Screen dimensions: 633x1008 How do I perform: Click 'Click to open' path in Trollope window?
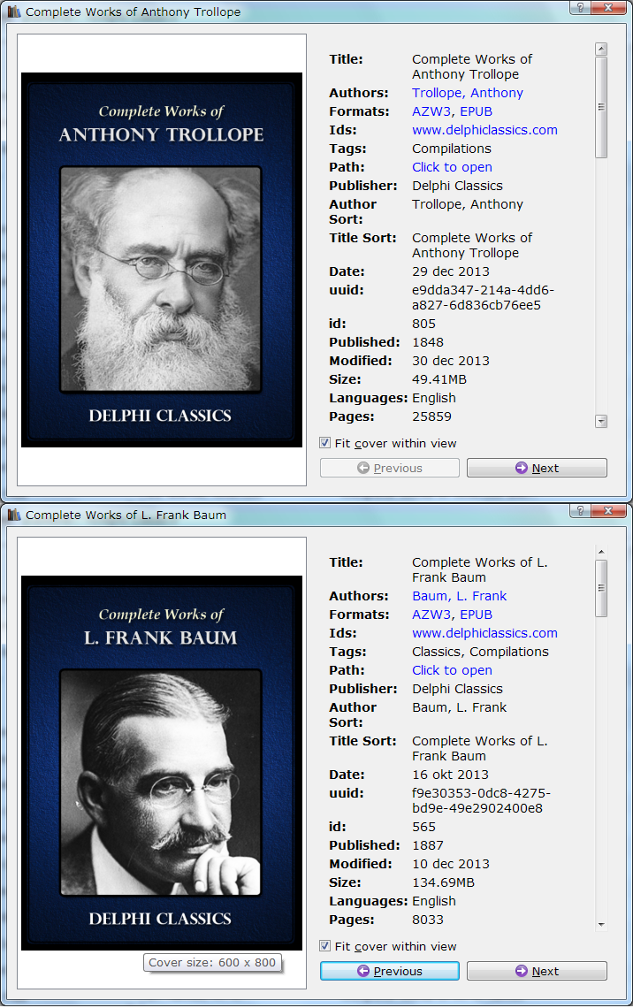coord(452,167)
